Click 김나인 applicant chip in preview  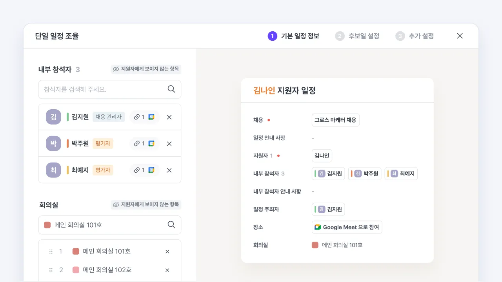(x=322, y=155)
